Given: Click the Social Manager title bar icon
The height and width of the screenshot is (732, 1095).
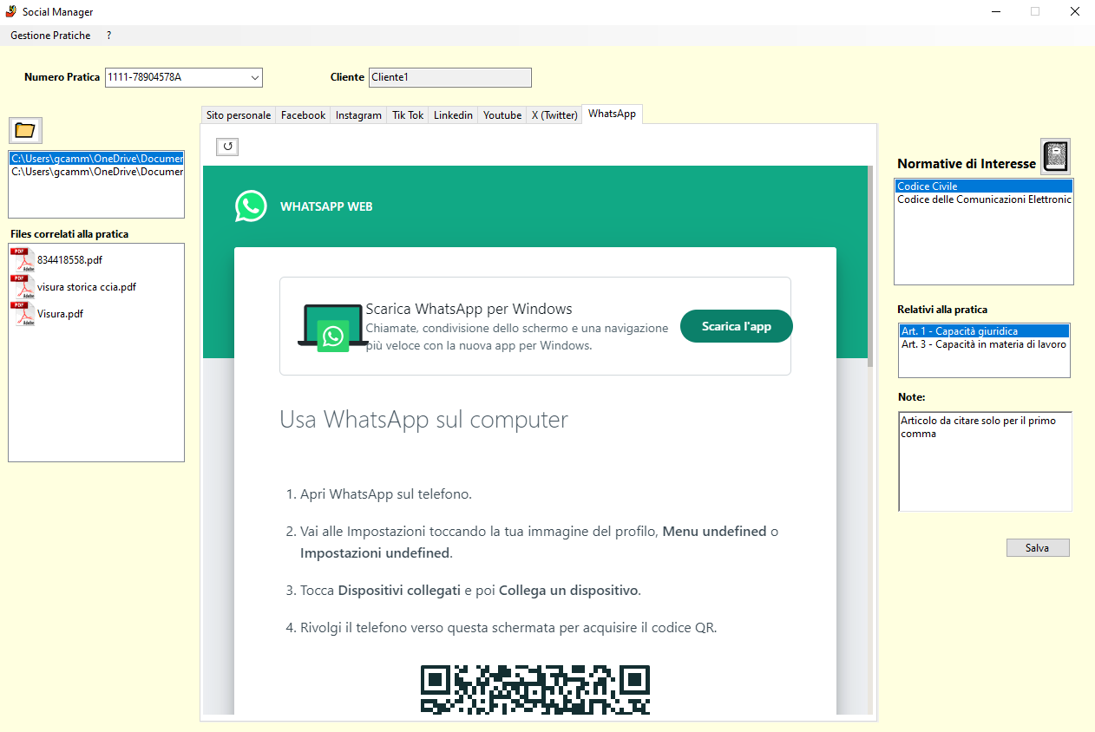Looking at the screenshot, I should (x=10, y=12).
